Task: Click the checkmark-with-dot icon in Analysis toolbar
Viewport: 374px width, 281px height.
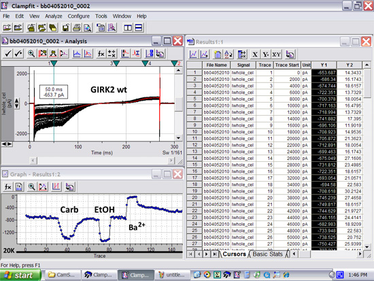Action: pyautogui.click(x=18, y=54)
